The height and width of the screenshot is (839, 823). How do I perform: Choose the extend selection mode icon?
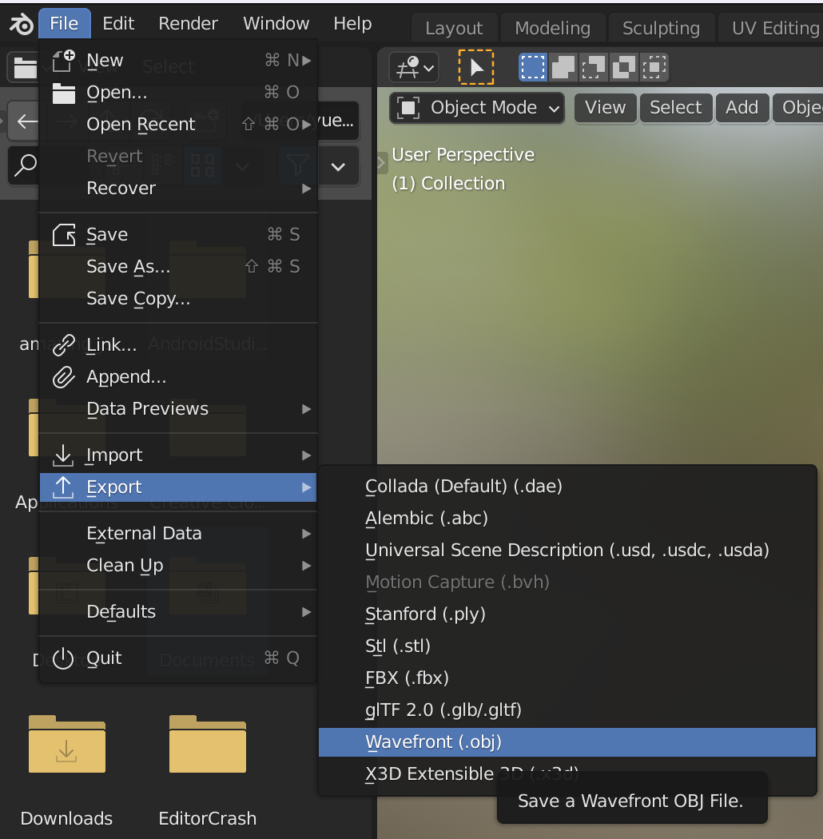[563, 67]
